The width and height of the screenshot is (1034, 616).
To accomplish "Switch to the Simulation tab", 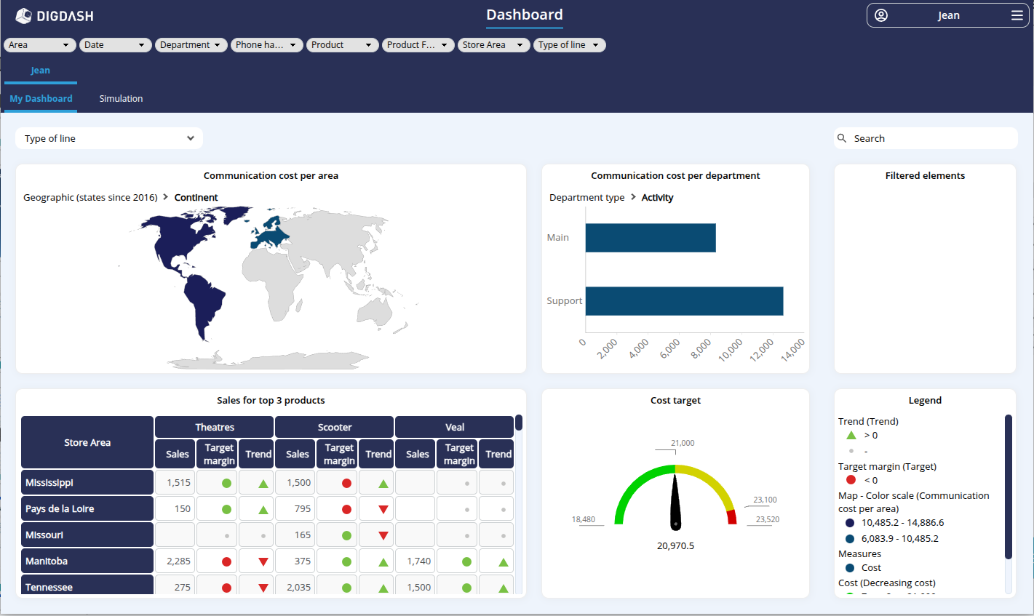I will 121,99.
